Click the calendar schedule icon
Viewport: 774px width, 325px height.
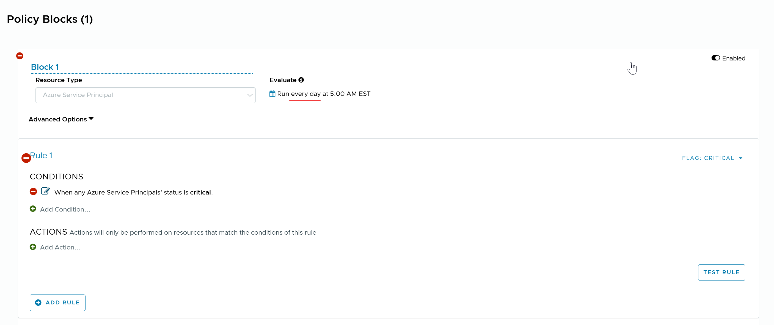[x=272, y=94]
